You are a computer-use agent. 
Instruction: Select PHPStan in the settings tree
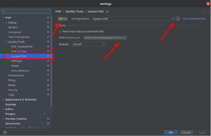tap(17, 61)
